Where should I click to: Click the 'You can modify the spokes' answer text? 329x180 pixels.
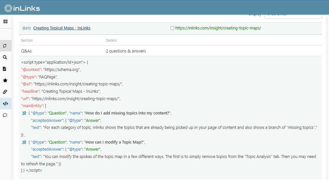(x=168, y=160)
